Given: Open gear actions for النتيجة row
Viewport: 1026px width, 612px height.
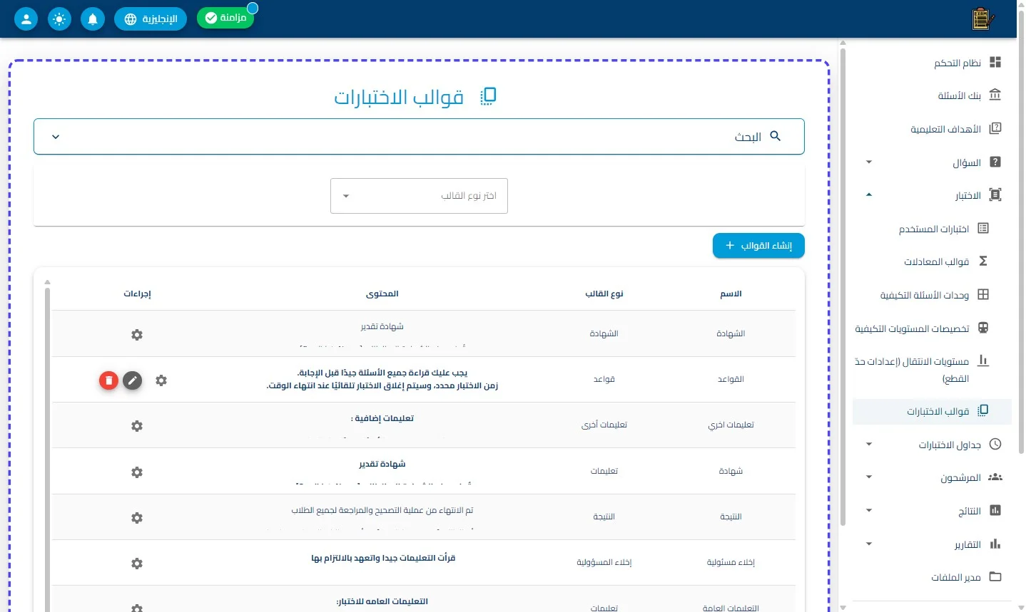Looking at the screenshot, I should point(137,518).
